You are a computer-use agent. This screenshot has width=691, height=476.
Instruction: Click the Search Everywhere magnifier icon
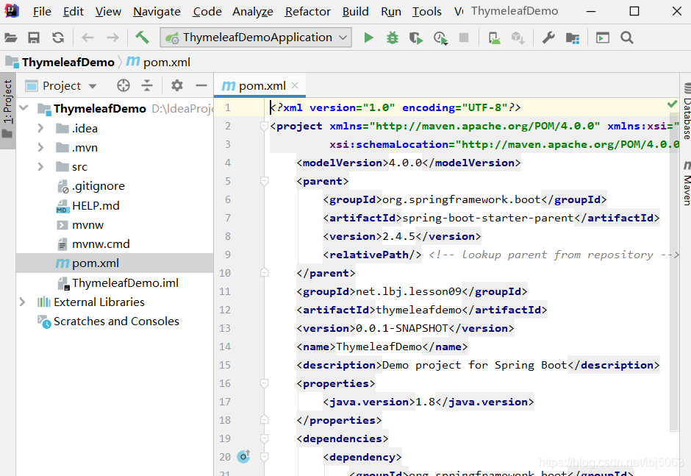coord(626,38)
